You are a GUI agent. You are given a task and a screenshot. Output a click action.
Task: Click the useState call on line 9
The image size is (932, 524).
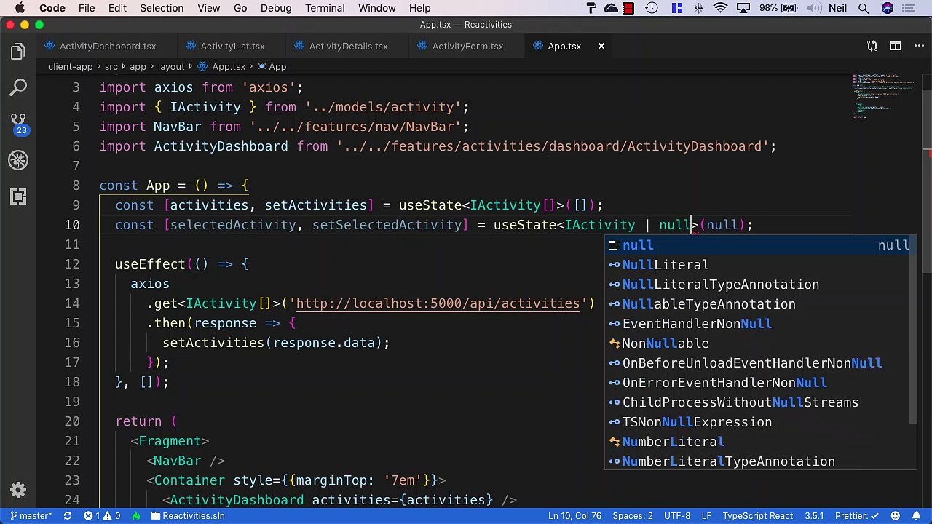(x=430, y=205)
